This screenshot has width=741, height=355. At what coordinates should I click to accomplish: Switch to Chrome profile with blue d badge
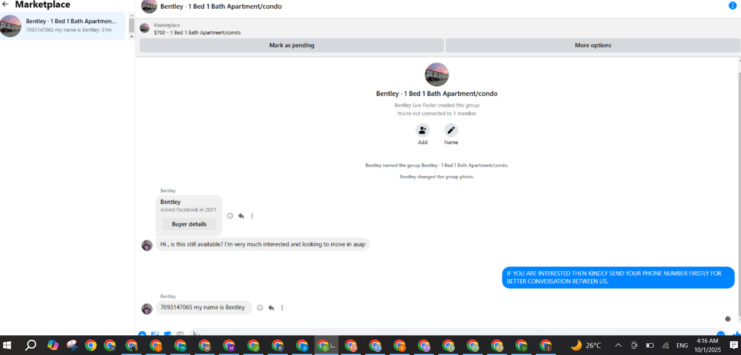[x=302, y=346]
